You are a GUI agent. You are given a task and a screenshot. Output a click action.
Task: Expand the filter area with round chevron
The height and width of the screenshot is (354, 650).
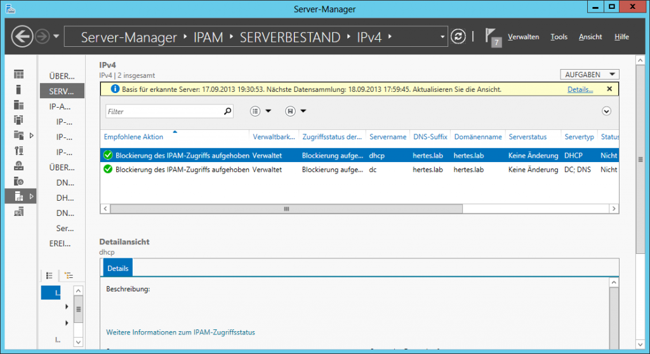click(x=606, y=111)
